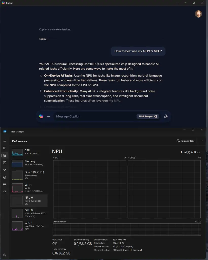Open Task Manager more options menu

[x=201, y=141]
